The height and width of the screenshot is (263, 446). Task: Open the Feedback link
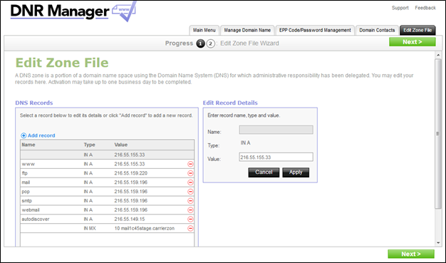tap(425, 8)
